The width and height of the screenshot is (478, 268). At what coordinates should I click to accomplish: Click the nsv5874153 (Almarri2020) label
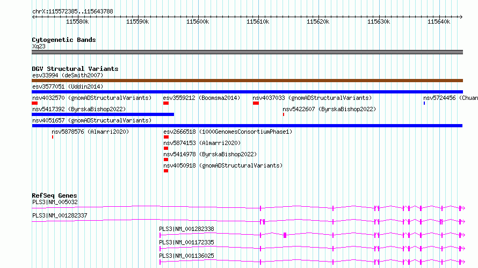click(202, 143)
